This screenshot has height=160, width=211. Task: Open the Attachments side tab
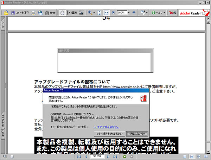3,121
